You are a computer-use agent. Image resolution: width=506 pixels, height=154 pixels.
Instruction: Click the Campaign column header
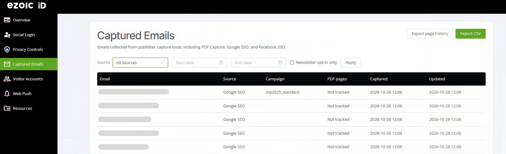(x=275, y=79)
